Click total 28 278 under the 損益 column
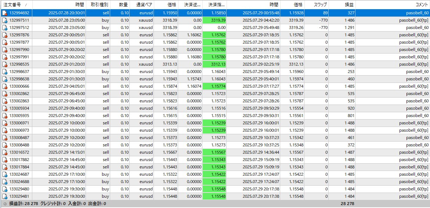The image size is (430, 208). pos(347,204)
